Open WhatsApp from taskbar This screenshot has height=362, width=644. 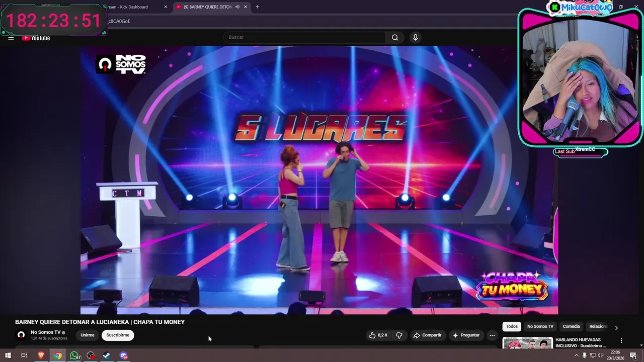click(x=74, y=355)
